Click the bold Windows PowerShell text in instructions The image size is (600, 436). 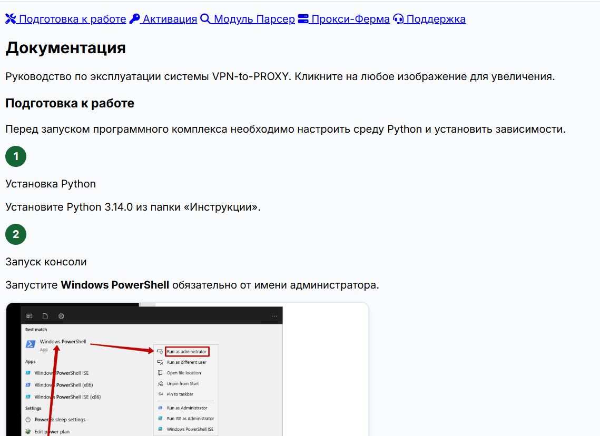tap(115, 285)
